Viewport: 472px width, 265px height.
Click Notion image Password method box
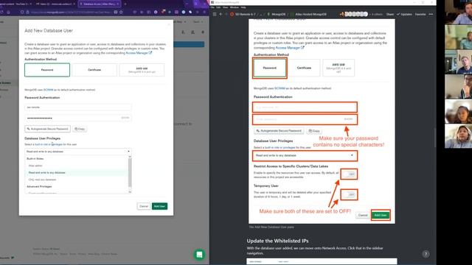pyautogui.click(x=269, y=68)
